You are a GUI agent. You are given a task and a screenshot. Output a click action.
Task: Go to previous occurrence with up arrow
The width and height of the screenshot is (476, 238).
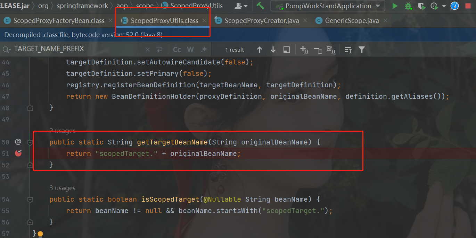260,50
